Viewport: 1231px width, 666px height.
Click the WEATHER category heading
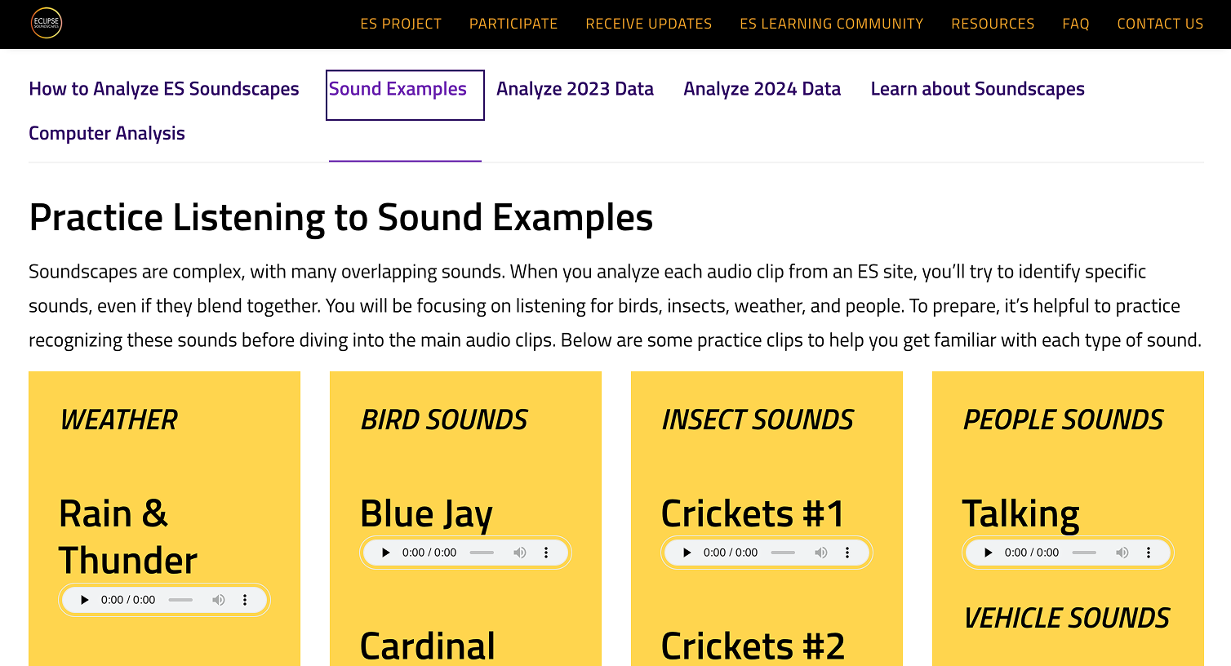point(119,420)
